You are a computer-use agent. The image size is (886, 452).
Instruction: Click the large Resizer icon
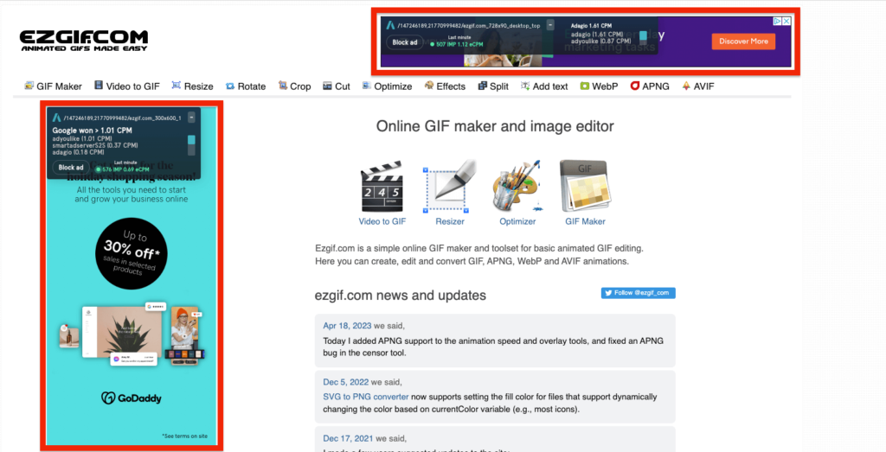coord(450,186)
